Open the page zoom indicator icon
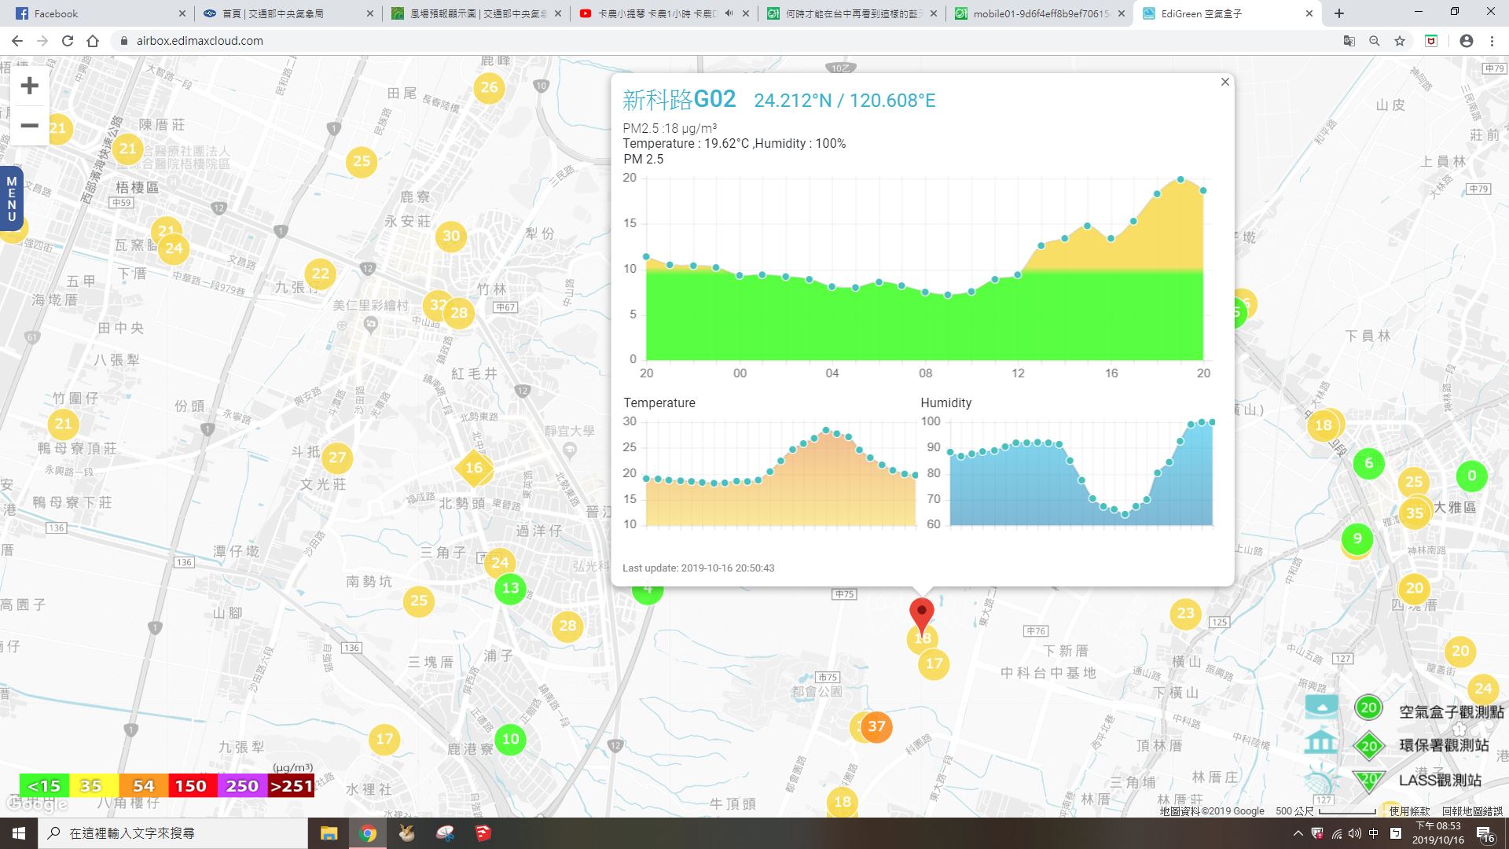The width and height of the screenshot is (1509, 849). point(1374,41)
